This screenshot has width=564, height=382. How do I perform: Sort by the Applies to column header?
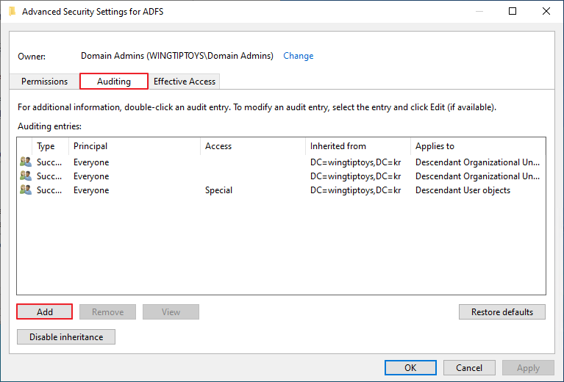click(478, 146)
